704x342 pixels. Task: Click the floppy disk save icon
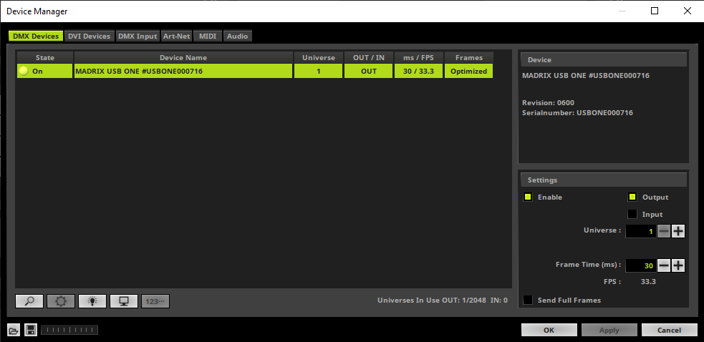31,331
